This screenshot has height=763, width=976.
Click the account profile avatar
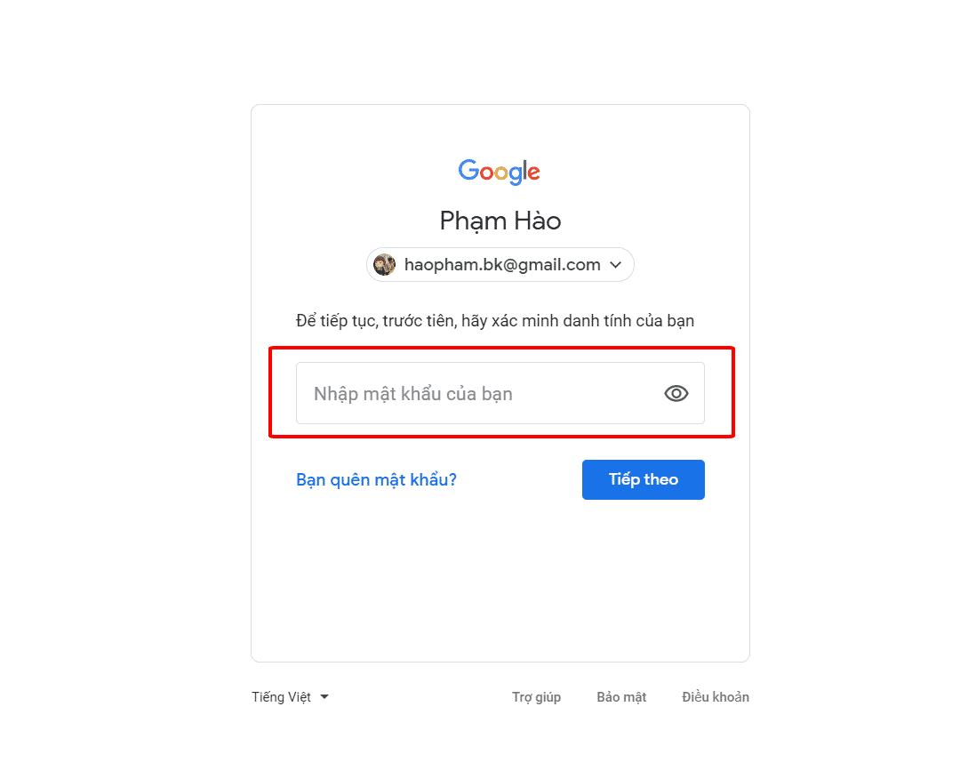385,265
